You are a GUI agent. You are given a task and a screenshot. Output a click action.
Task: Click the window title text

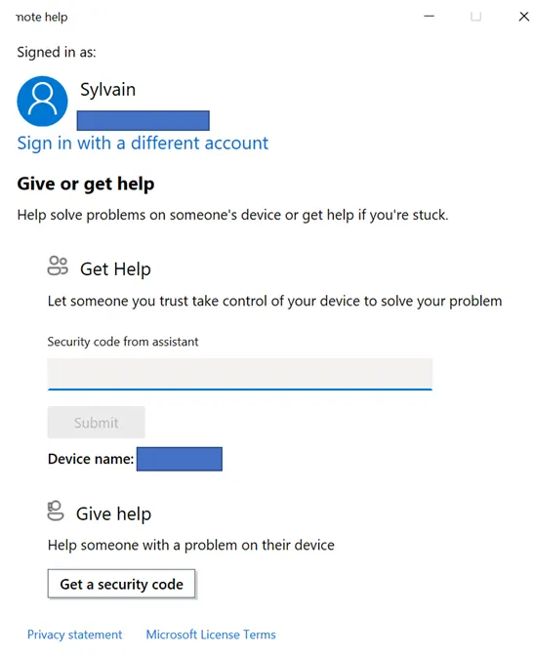42,18
